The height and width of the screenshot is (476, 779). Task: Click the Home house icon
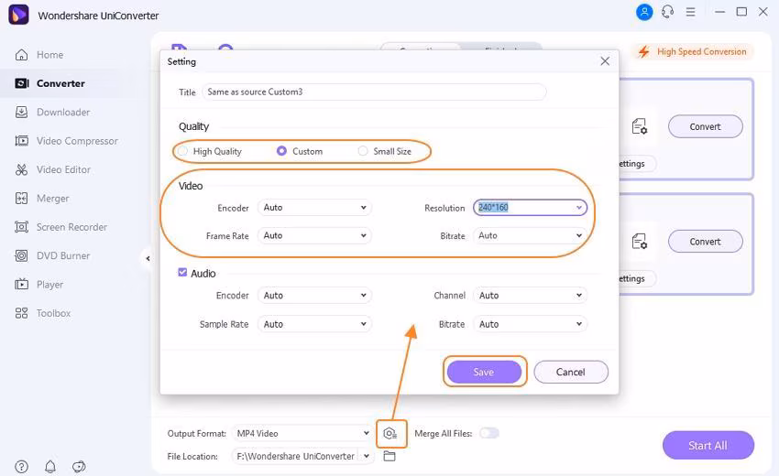pos(21,55)
